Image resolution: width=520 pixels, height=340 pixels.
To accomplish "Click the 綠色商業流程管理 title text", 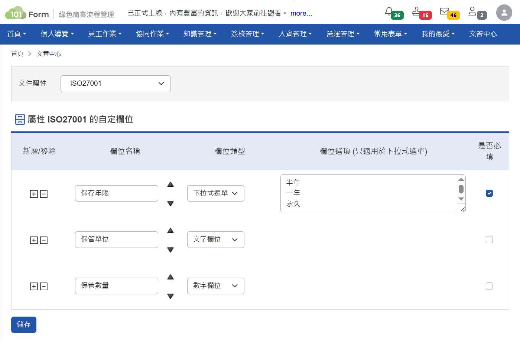I will coord(86,14).
